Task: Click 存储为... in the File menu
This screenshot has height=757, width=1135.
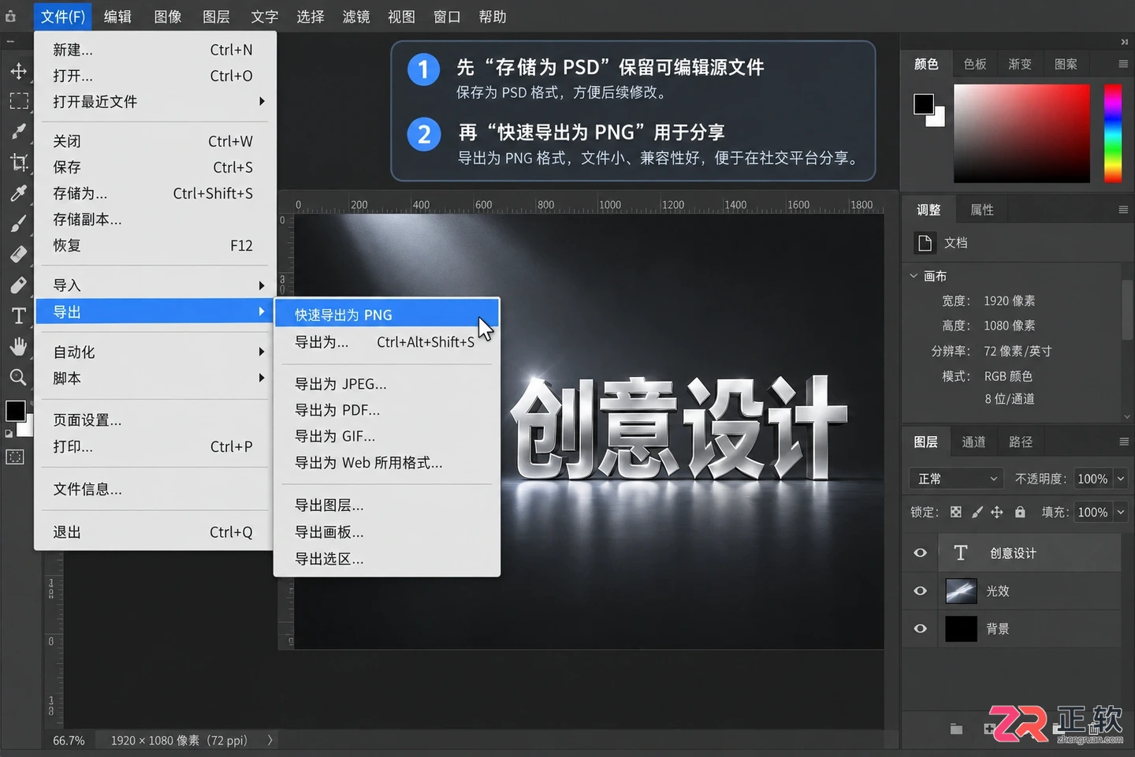Action: click(154, 193)
